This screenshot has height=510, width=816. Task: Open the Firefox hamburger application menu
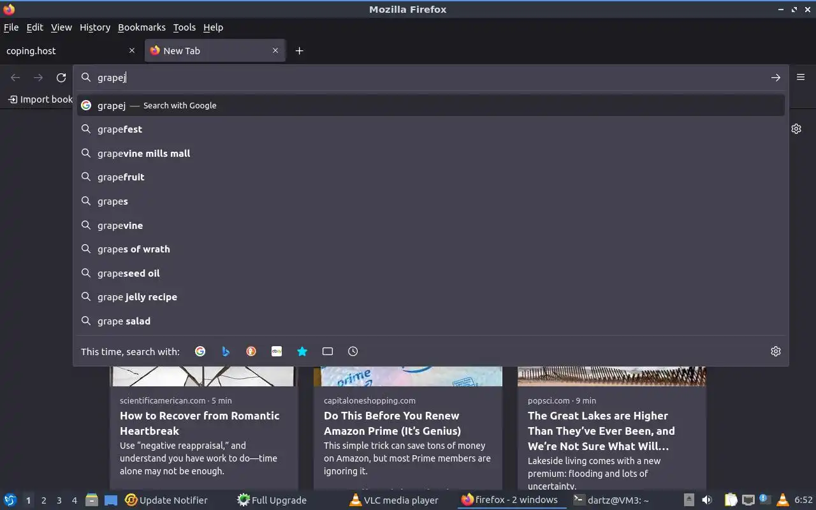(x=801, y=77)
